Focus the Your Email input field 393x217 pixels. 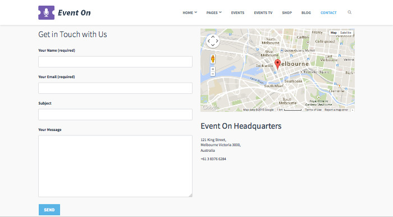click(115, 88)
